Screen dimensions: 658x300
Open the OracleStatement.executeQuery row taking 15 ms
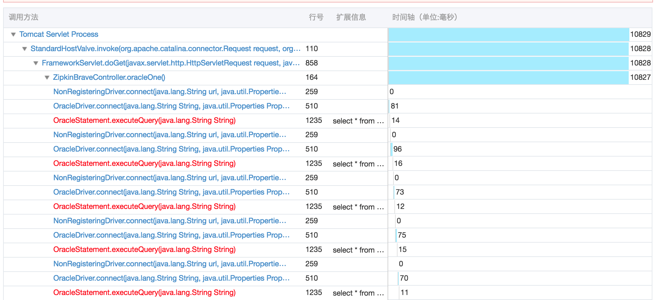tap(144, 249)
